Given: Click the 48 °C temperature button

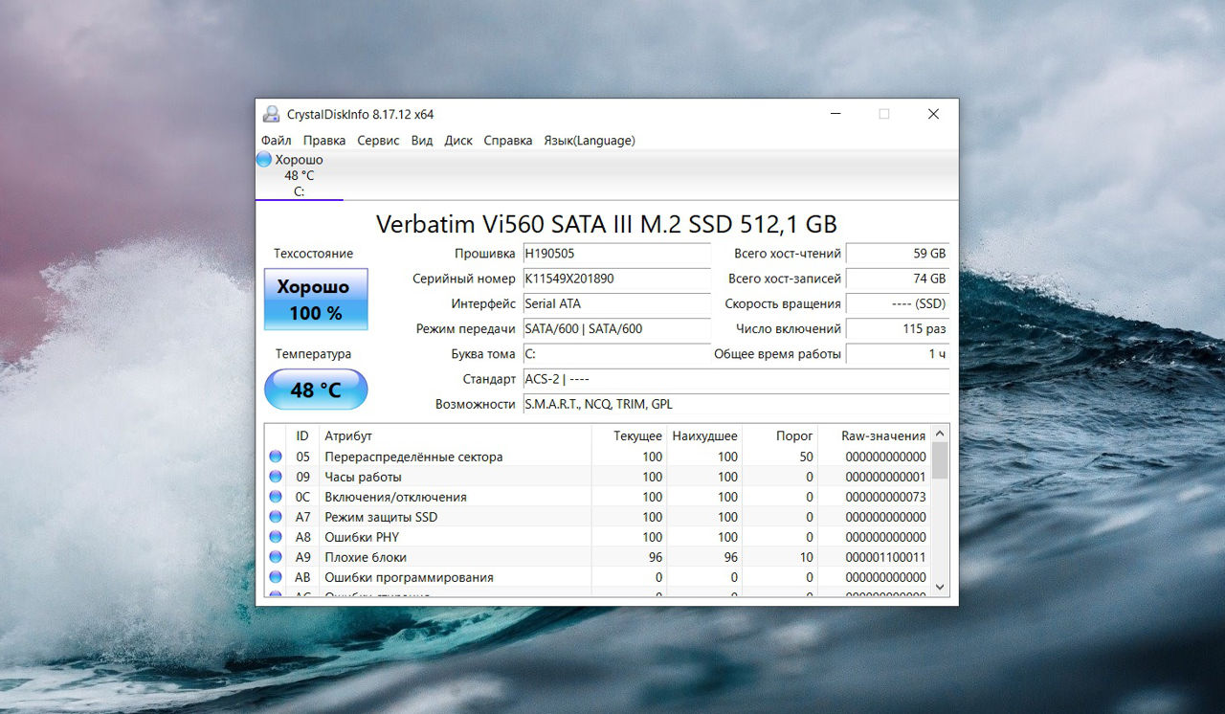Looking at the screenshot, I should pyautogui.click(x=316, y=390).
